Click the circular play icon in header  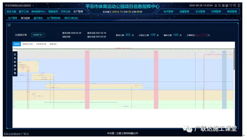(x=219, y=5)
